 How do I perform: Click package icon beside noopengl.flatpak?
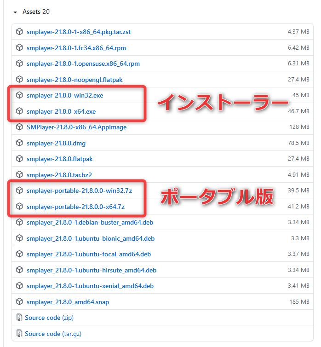click(x=19, y=79)
